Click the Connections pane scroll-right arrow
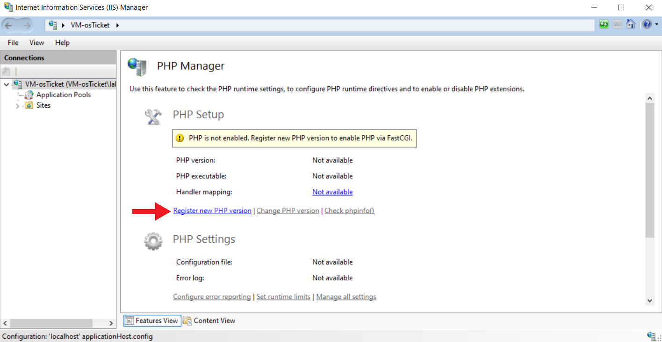 111,323
